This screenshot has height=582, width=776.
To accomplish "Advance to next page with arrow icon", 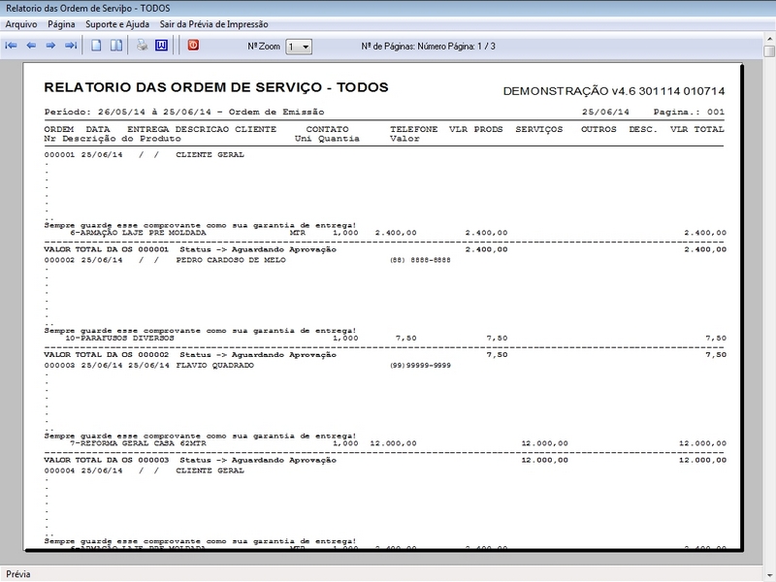I will [50, 43].
